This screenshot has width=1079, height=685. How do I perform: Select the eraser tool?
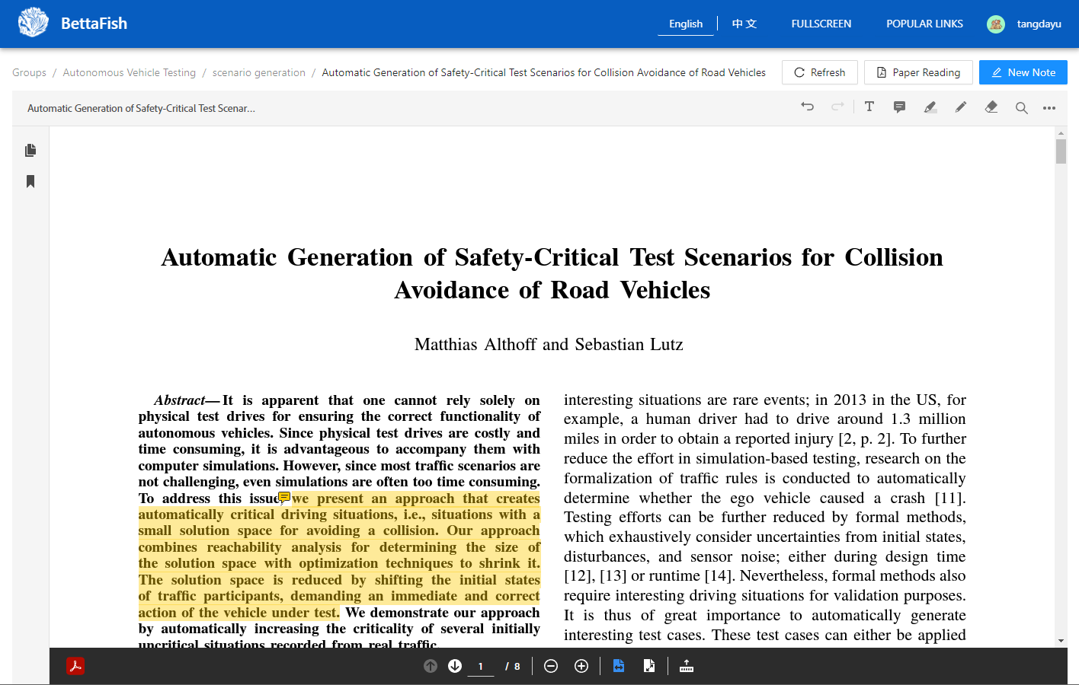coord(991,107)
